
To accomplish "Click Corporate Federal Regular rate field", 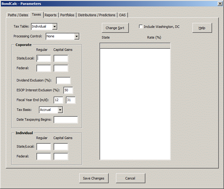I will coord(44,68).
